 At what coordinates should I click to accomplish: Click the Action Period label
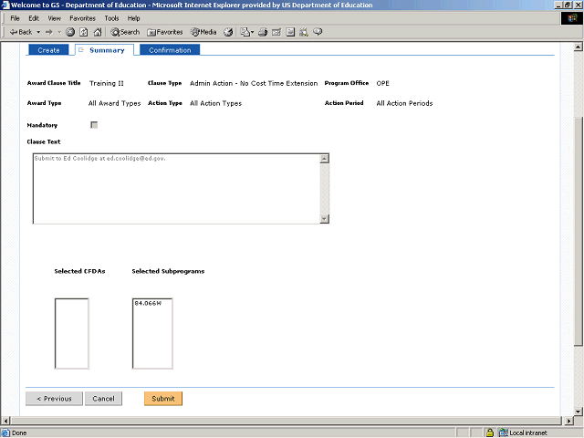point(344,103)
